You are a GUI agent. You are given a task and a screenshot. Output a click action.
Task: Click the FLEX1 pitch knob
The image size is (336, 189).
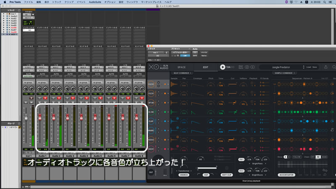(211, 94)
